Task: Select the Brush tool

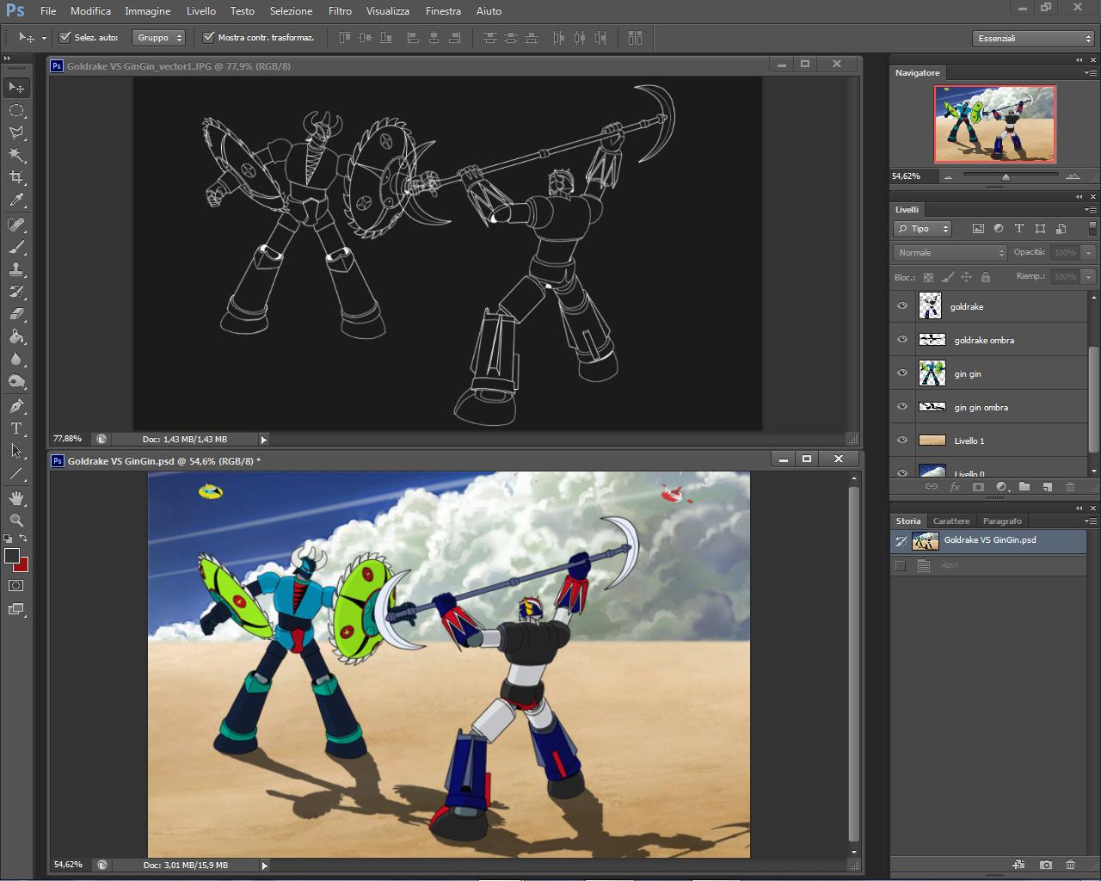Action: tap(16, 247)
